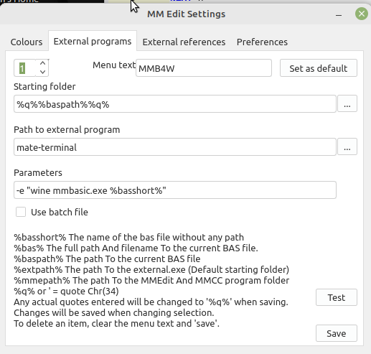Enable the Use batch file checkbox
The width and height of the screenshot is (371, 354).
pos(21,212)
